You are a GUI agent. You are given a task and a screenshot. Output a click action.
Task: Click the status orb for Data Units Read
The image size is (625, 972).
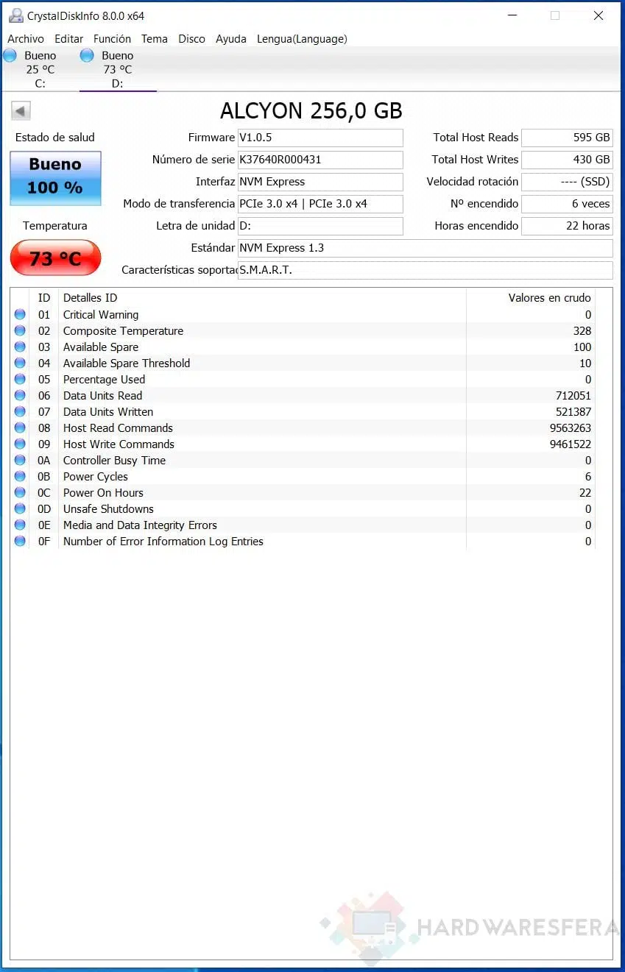pyautogui.click(x=20, y=395)
